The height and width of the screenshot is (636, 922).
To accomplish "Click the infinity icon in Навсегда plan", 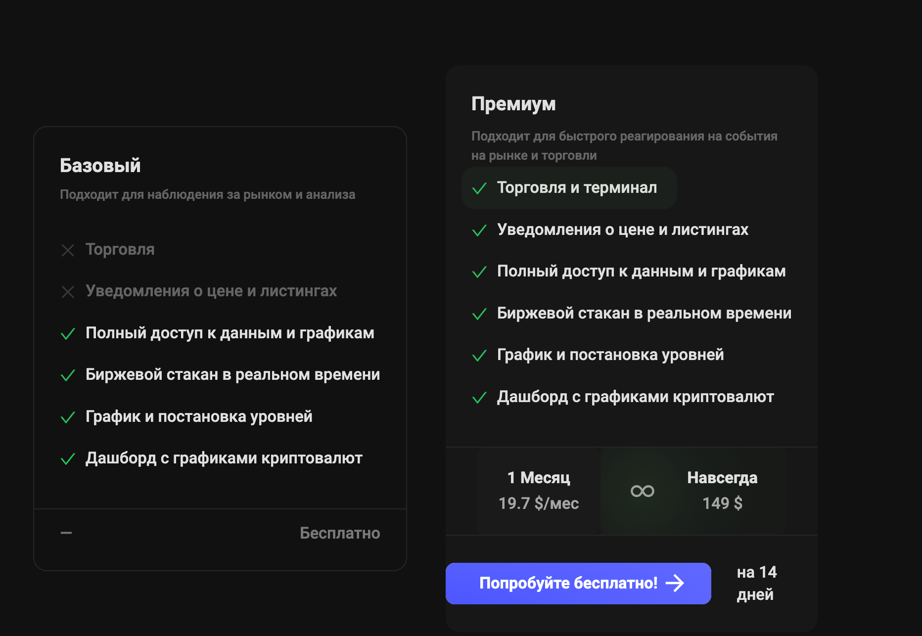I will (643, 491).
